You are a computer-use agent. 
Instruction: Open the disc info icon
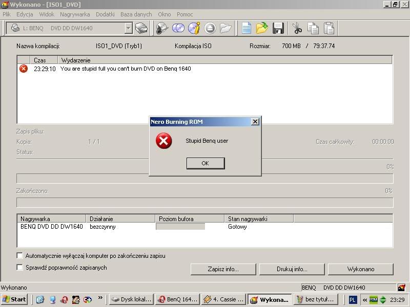[x=194, y=28]
